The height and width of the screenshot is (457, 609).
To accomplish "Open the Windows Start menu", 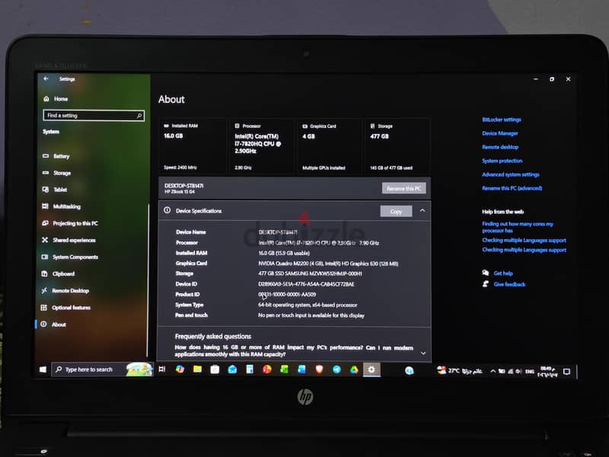I will 43,369.
